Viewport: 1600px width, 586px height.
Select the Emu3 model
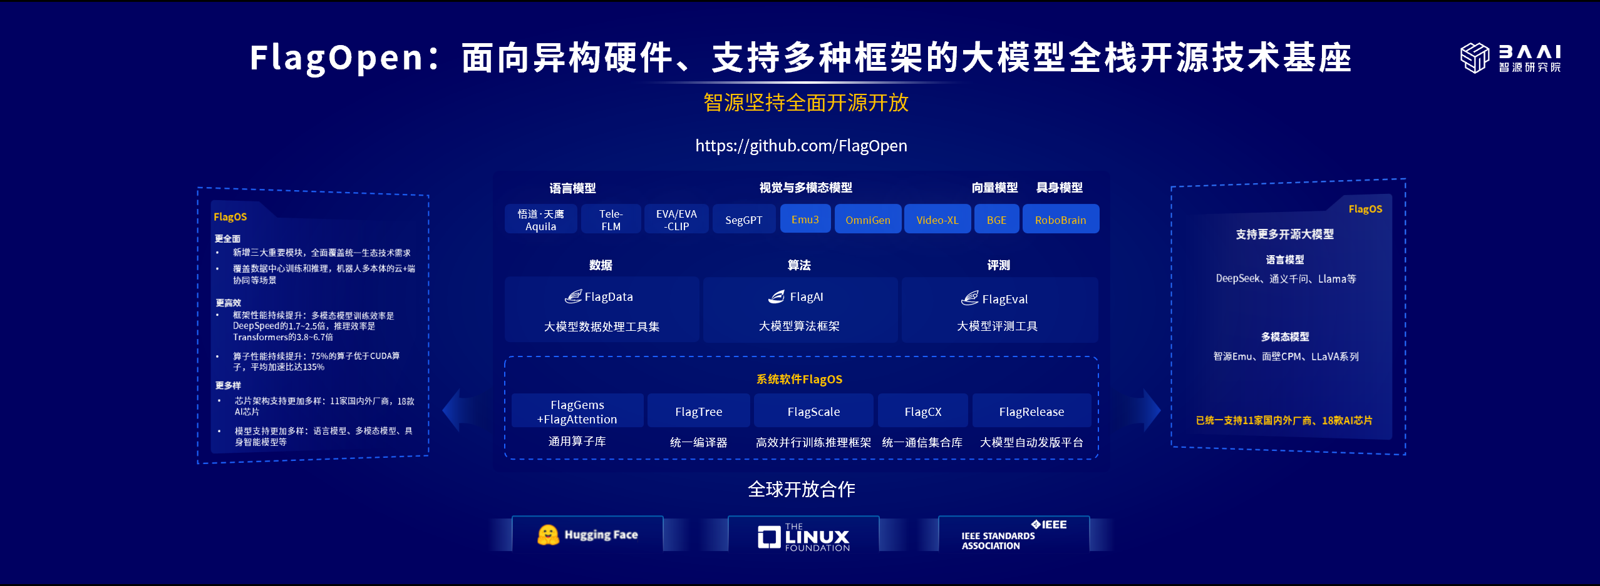coord(805,219)
